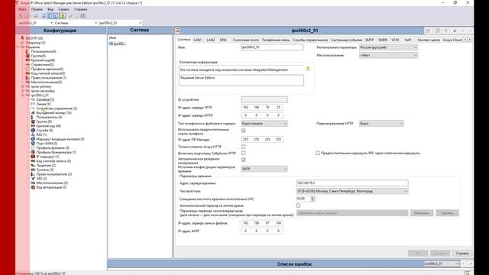
Task: Click the save configuration toolbar icon
Action: [35, 16]
